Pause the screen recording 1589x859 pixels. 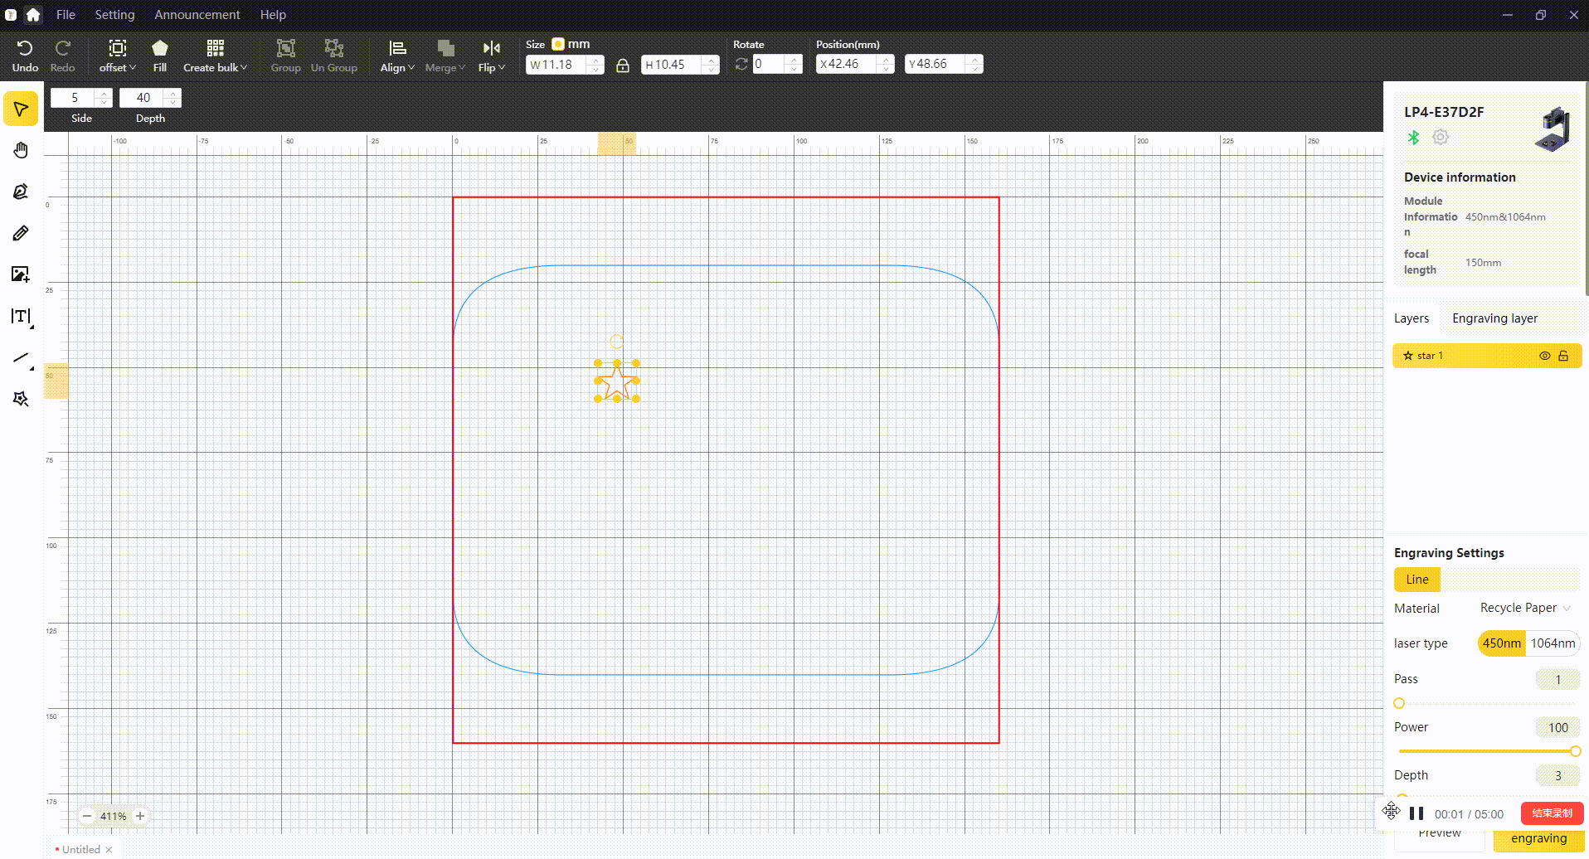[x=1416, y=813]
